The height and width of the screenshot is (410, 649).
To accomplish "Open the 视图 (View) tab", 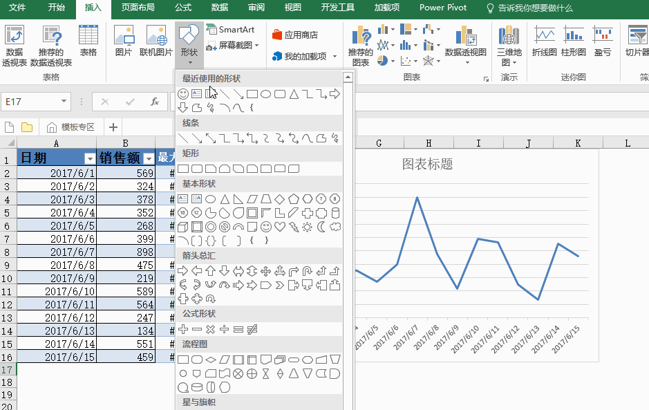I will [x=292, y=8].
